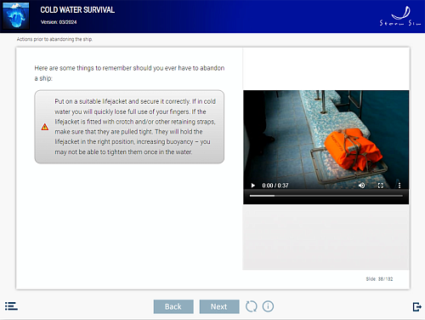This screenshot has height=320, width=425.
Task: Click the lifejacket warning text box
Action: [129, 127]
